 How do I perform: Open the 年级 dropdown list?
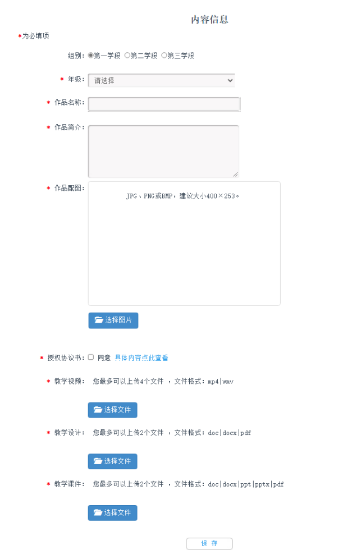tap(162, 80)
